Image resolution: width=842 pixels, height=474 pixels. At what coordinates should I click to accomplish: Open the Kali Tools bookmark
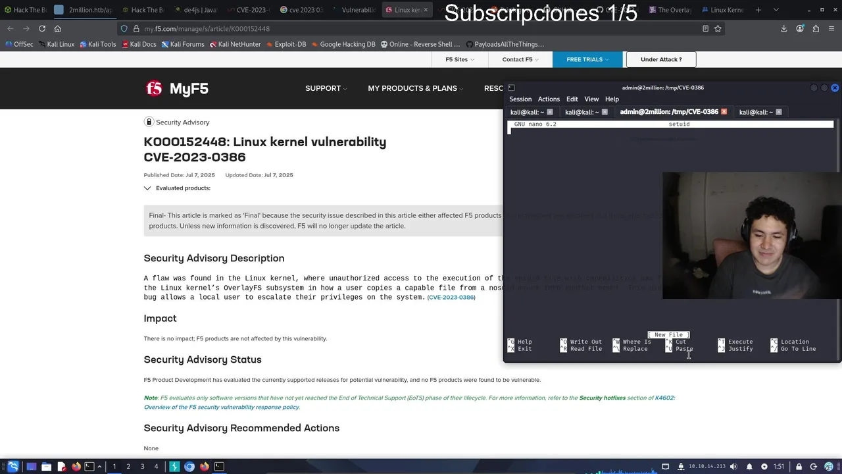[97, 44]
